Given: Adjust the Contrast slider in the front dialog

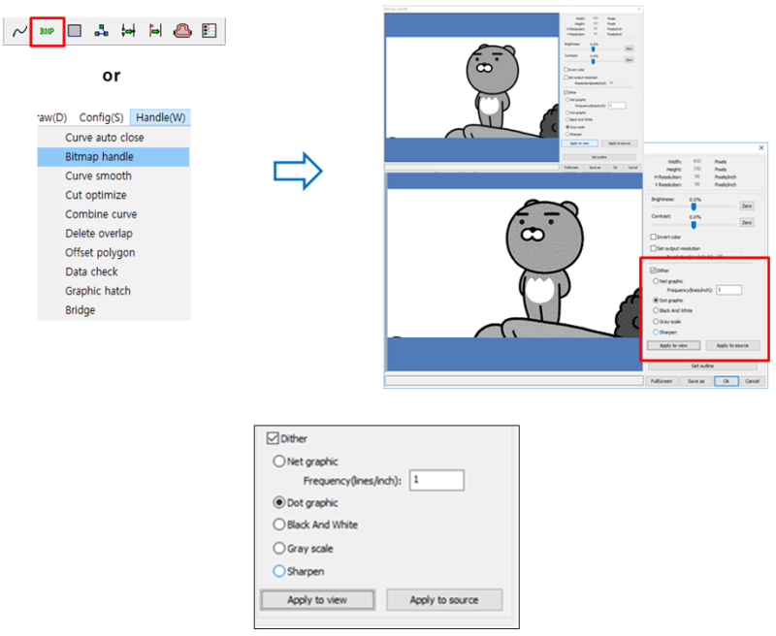Looking at the screenshot, I should point(694,225).
